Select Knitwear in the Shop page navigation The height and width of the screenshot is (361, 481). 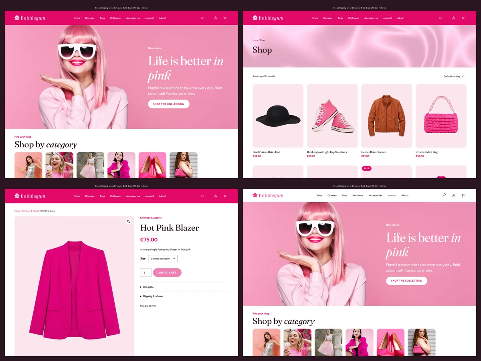[354, 18]
